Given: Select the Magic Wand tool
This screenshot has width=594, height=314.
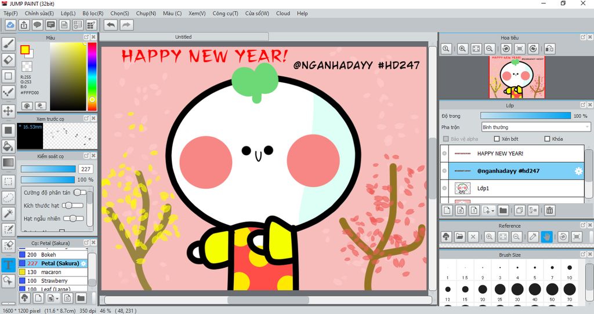Looking at the screenshot, I should click(8, 213).
